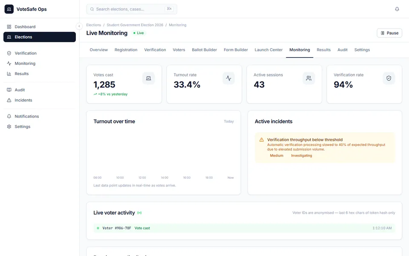
Task: Click the Now label on chart axis
Action: click(230, 177)
